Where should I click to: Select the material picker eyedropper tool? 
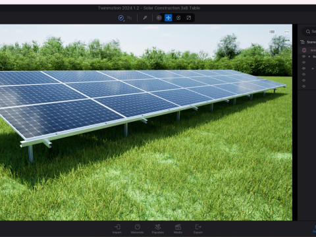[x=145, y=18]
